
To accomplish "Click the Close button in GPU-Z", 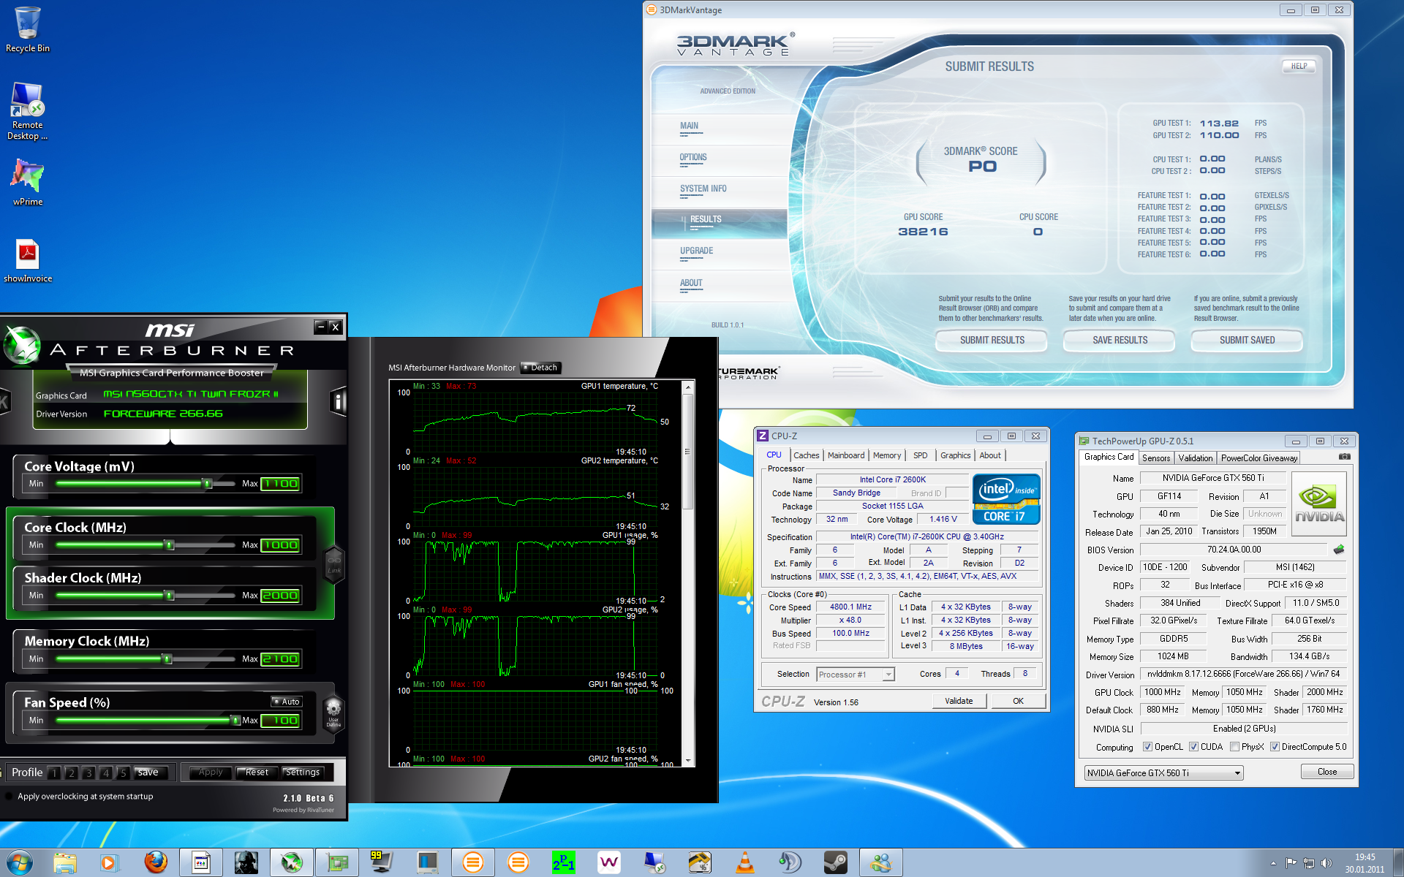I will 1326,772.
